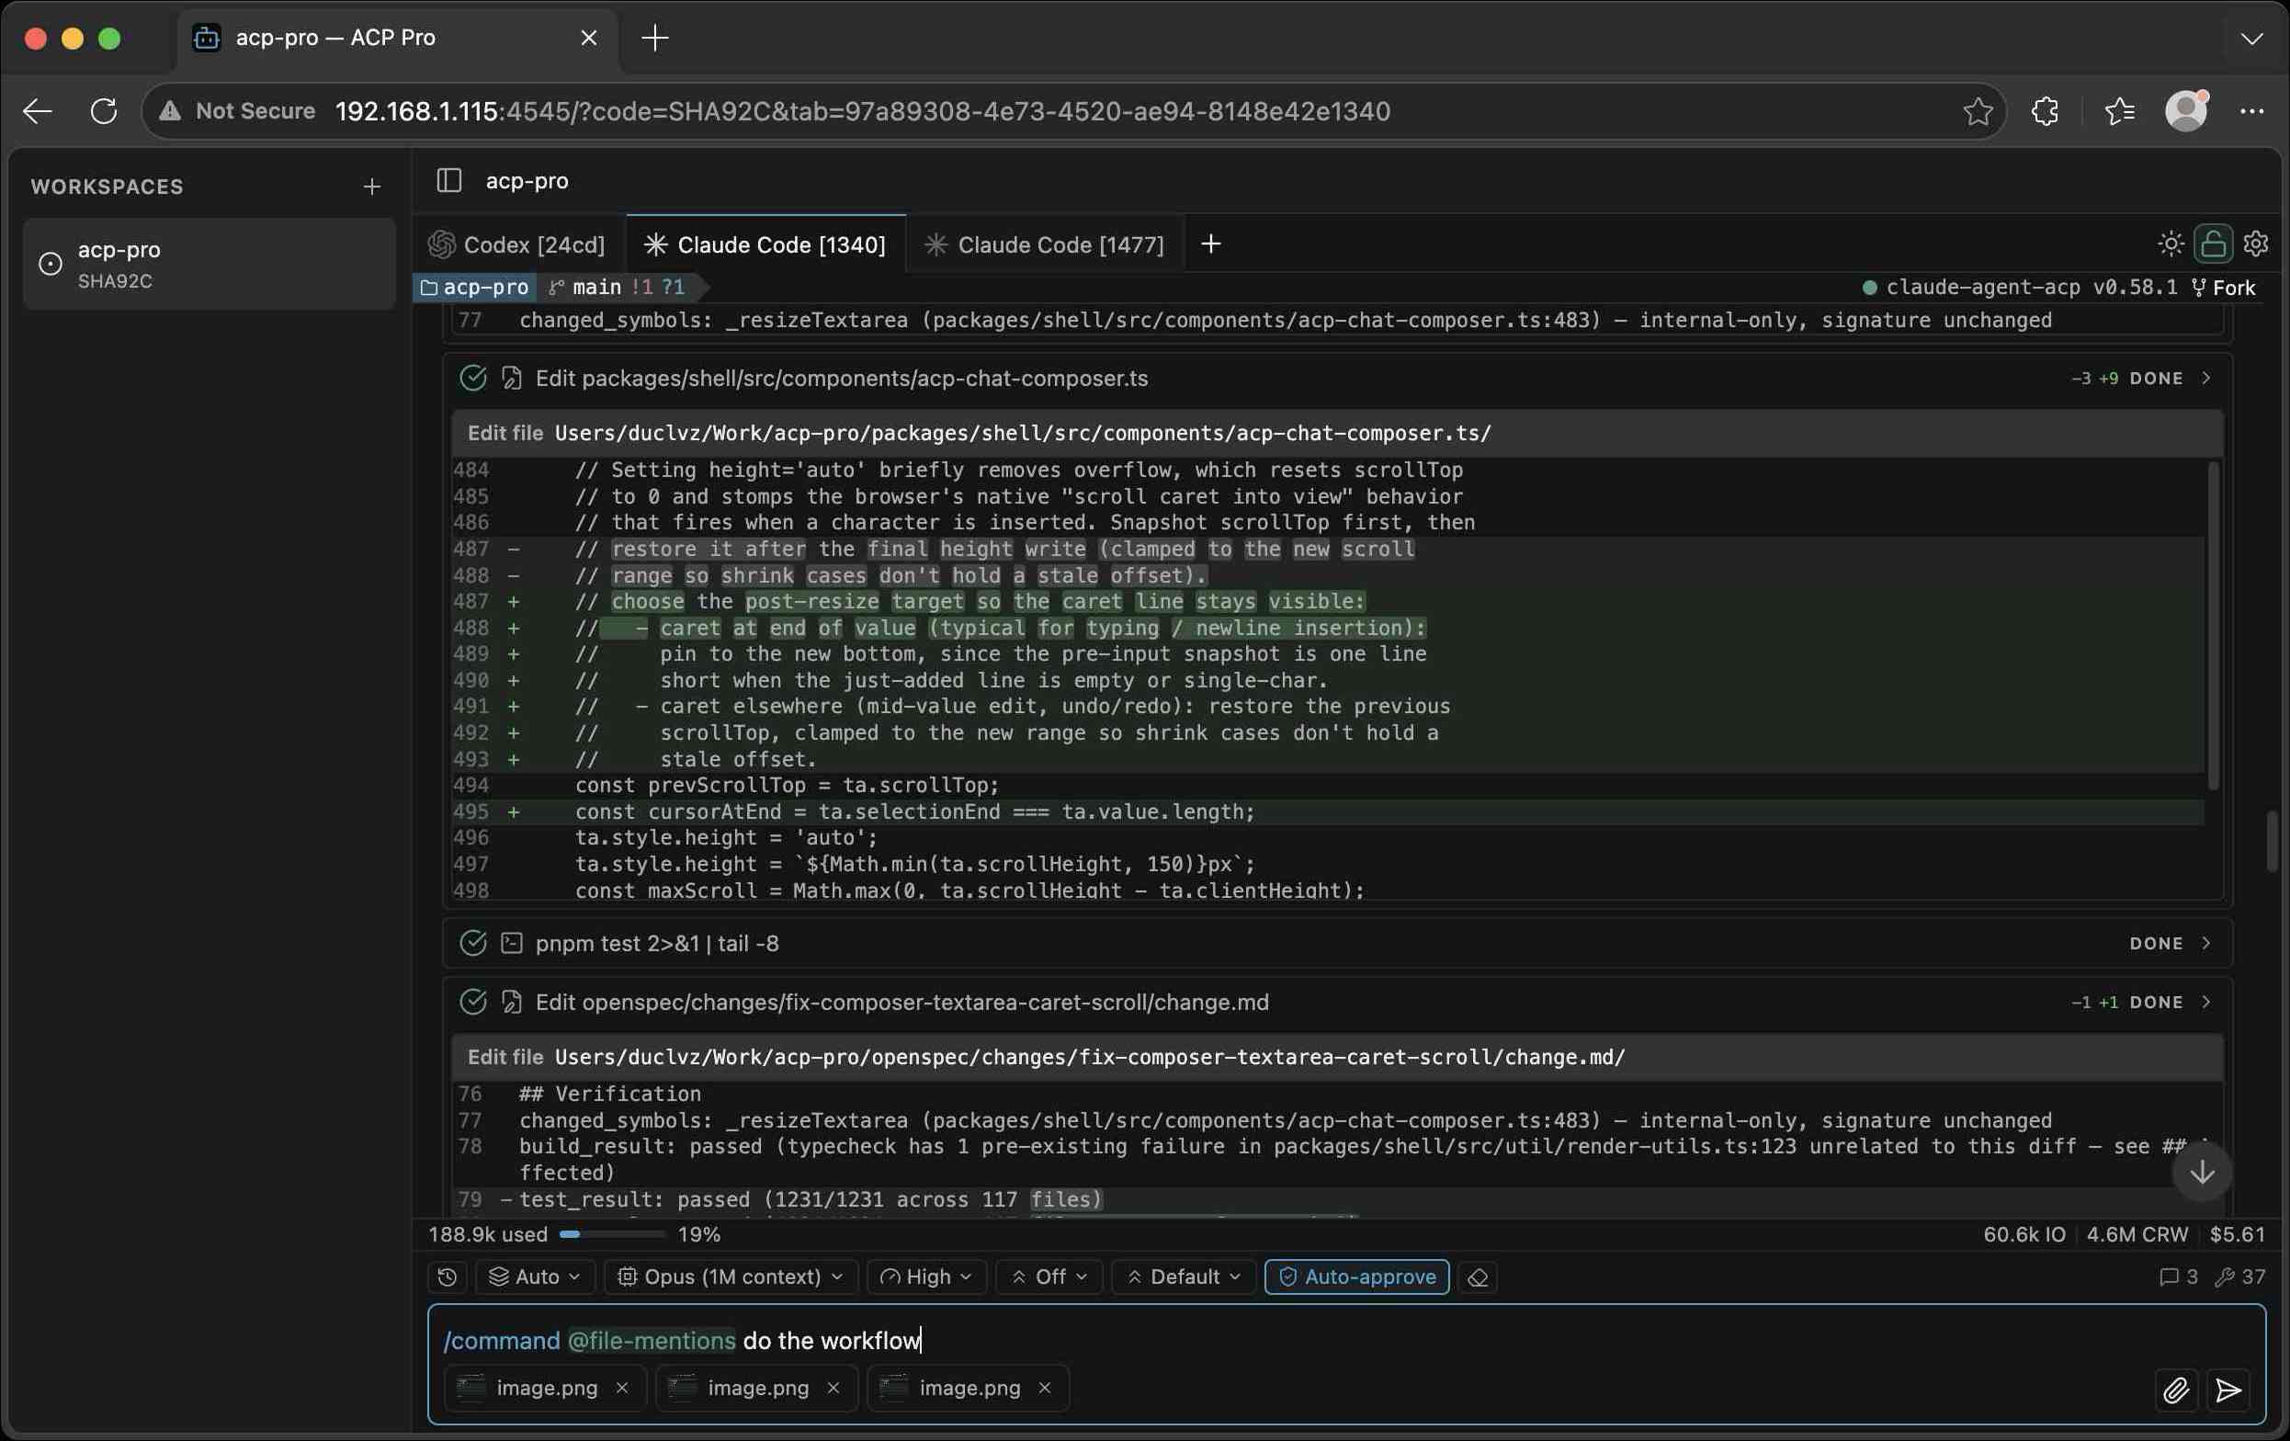Jump to bottom with down arrow button
The width and height of the screenshot is (2290, 1441).
2202,1173
